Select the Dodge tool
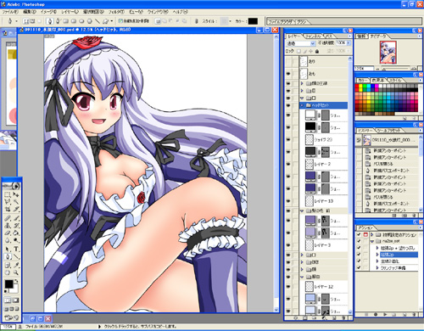Viewport: 424px width, 331px height. (x=16, y=240)
